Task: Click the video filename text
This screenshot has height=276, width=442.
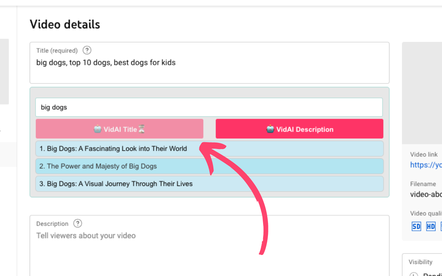Action: click(x=426, y=194)
